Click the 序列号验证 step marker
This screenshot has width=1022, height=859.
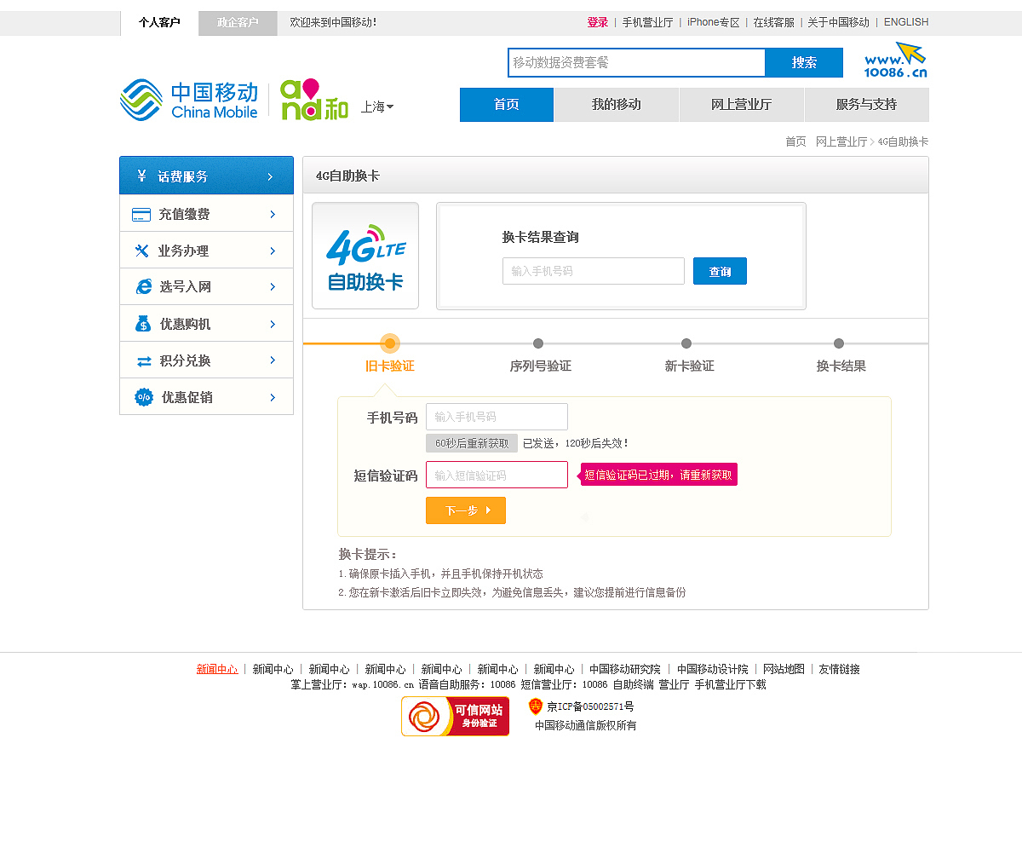coord(538,343)
